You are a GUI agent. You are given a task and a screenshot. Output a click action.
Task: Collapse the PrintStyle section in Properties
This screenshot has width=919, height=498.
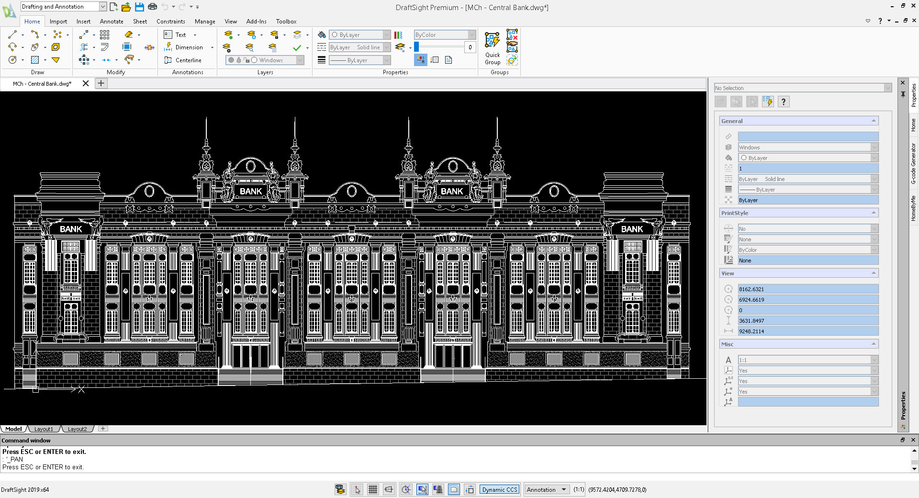point(874,213)
